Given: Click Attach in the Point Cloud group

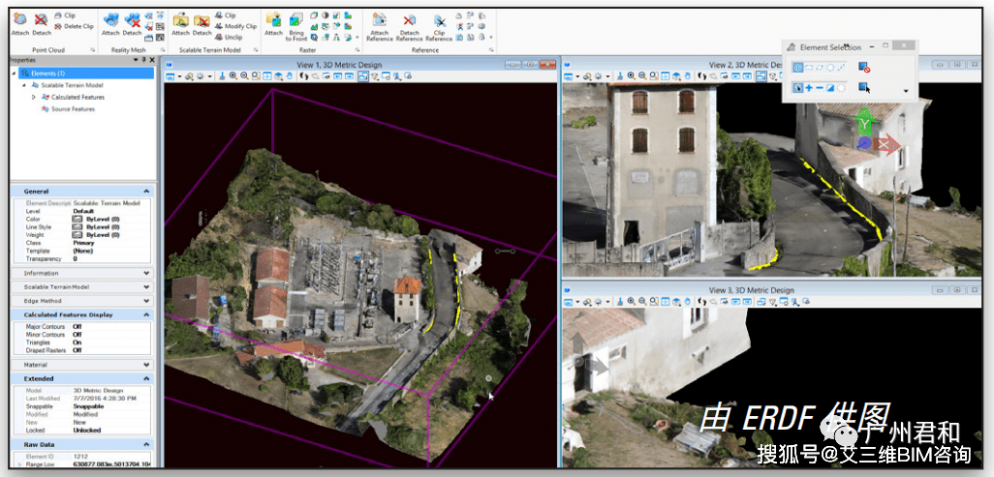Looking at the screenshot, I should (19, 24).
